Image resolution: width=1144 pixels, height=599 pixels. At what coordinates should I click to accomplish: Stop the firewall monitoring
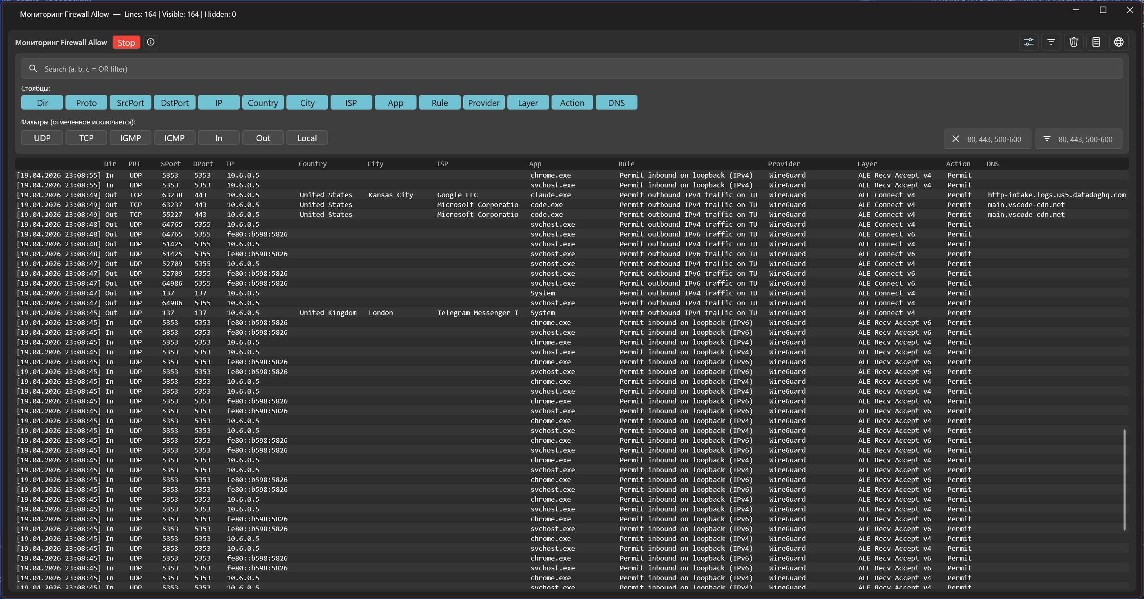click(x=126, y=43)
